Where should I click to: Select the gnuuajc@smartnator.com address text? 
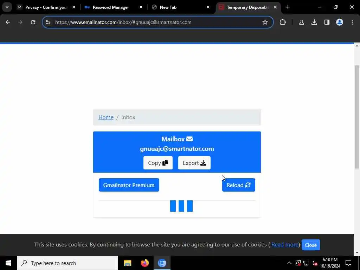tap(177, 149)
